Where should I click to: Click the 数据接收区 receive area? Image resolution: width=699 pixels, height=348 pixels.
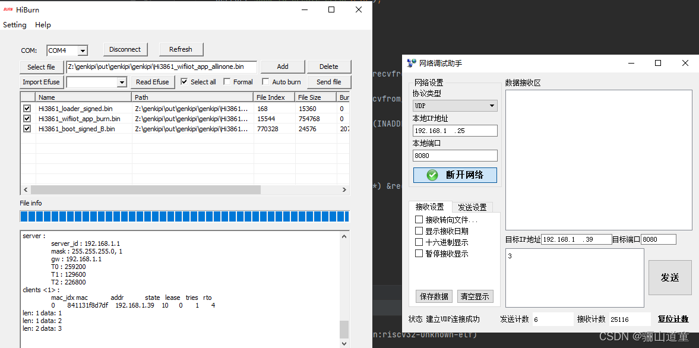pos(599,160)
